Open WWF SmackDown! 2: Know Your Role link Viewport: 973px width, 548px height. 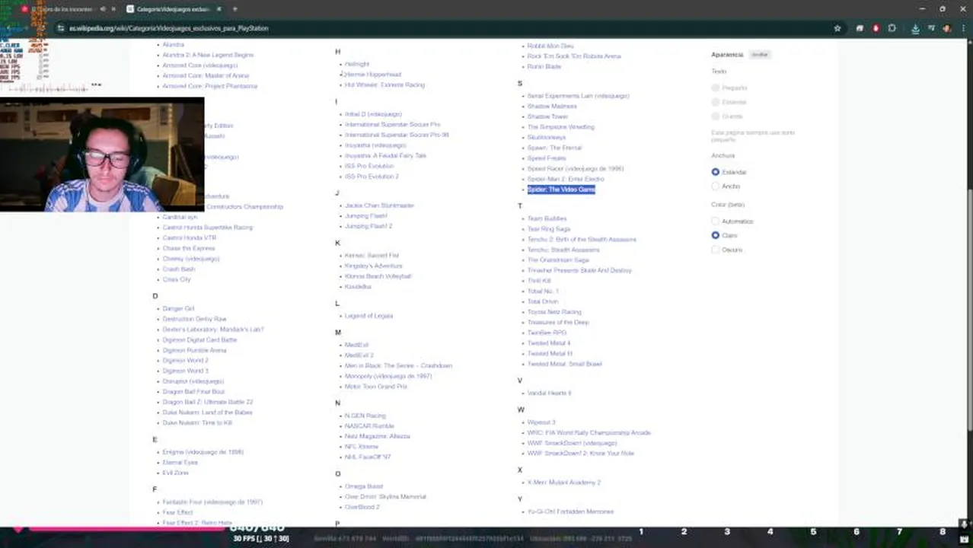pos(581,454)
